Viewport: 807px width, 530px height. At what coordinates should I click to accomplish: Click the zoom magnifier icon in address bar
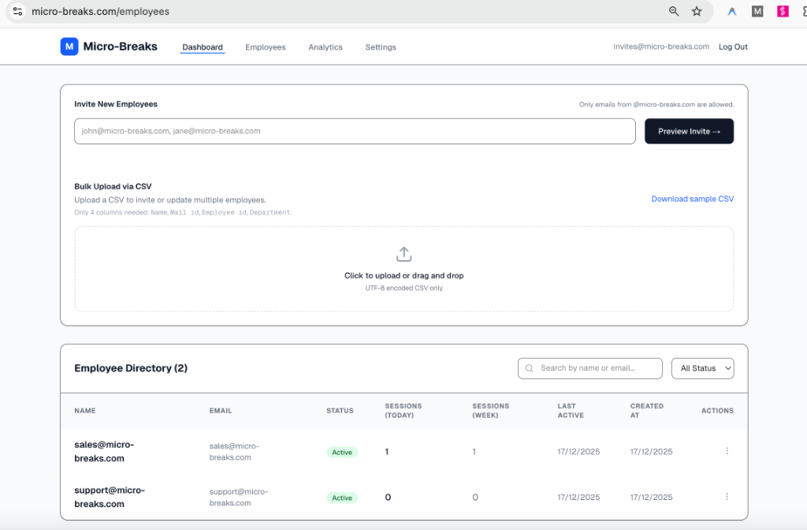[674, 12]
